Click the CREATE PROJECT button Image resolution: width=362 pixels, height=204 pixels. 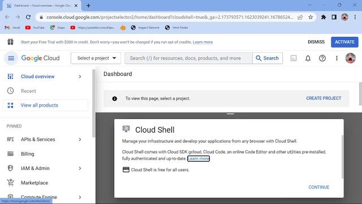pyautogui.click(x=324, y=98)
